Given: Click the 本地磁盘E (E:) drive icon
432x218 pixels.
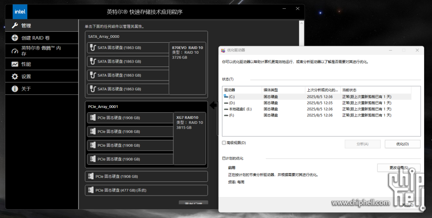Looking at the screenshot, I should click(x=226, y=109).
